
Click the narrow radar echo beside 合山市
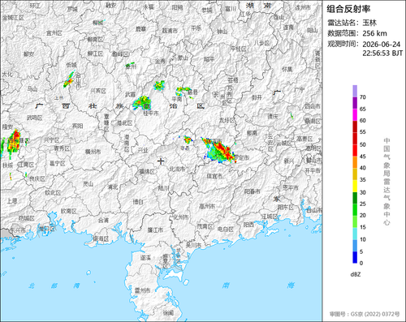(x=69, y=79)
